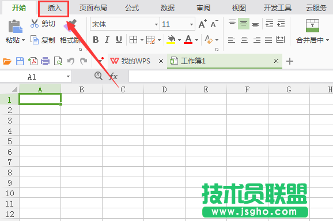The width and height of the screenshot is (333, 221).
Task: Click the Cut scissors icon
Action: [35, 24]
